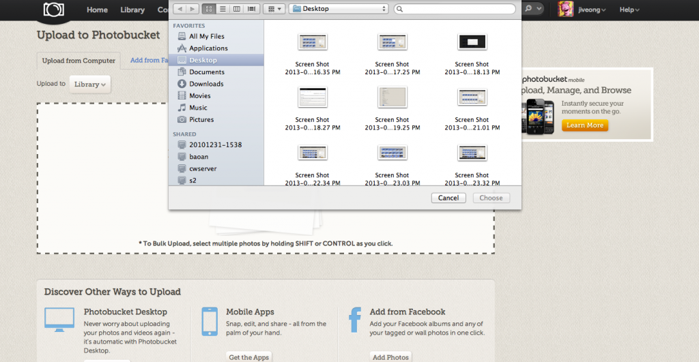Click the Mobile Apps phone icon

coord(210,321)
